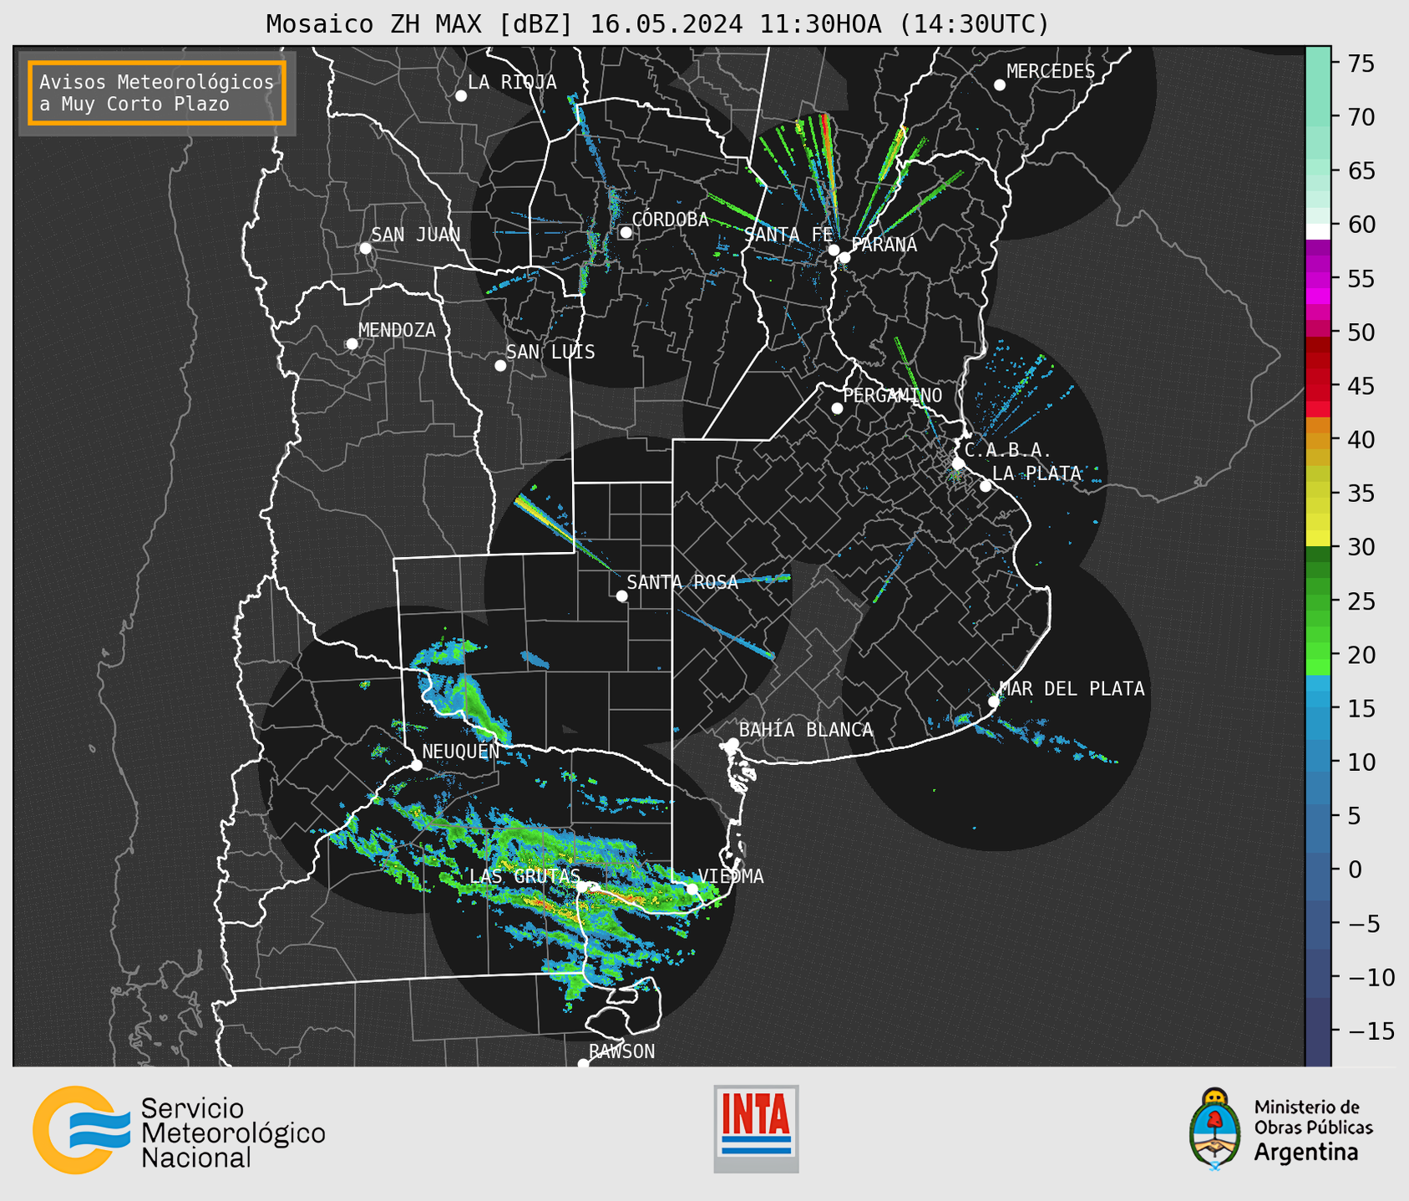
Task: Click the 75 value on the colorbar scale
Action: tap(1361, 63)
